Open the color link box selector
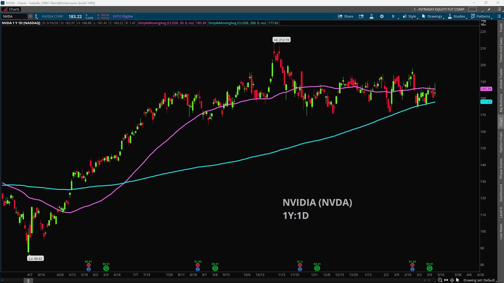This screenshot has height=283, width=504. point(472,9)
